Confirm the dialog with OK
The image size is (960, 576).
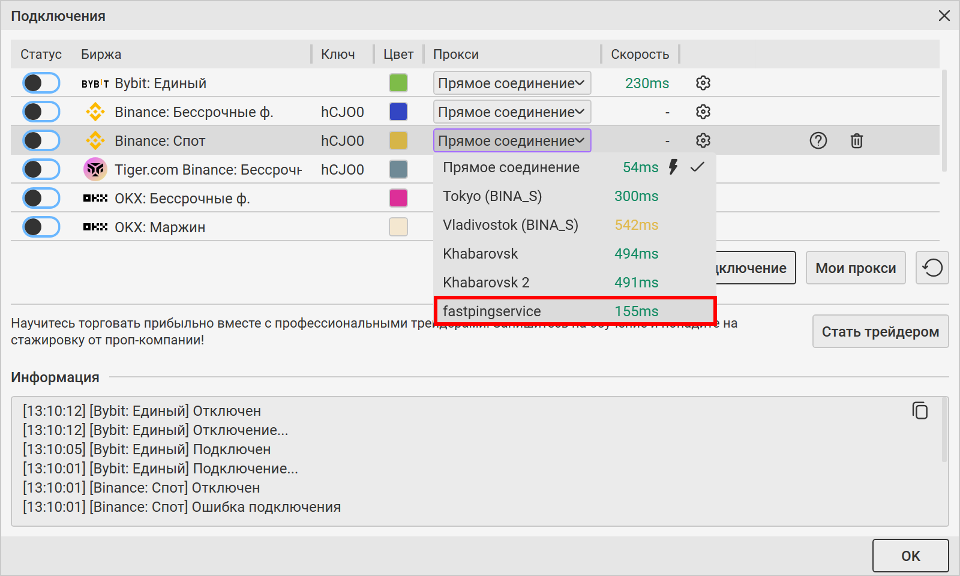pyautogui.click(x=910, y=556)
